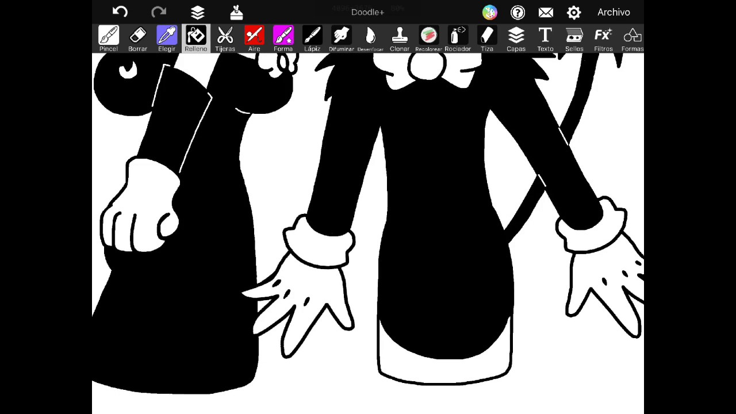The height and width of the screenshot is (414, 736).
Task: Select the Formas shapes tool
Action: tap(632, 39)
